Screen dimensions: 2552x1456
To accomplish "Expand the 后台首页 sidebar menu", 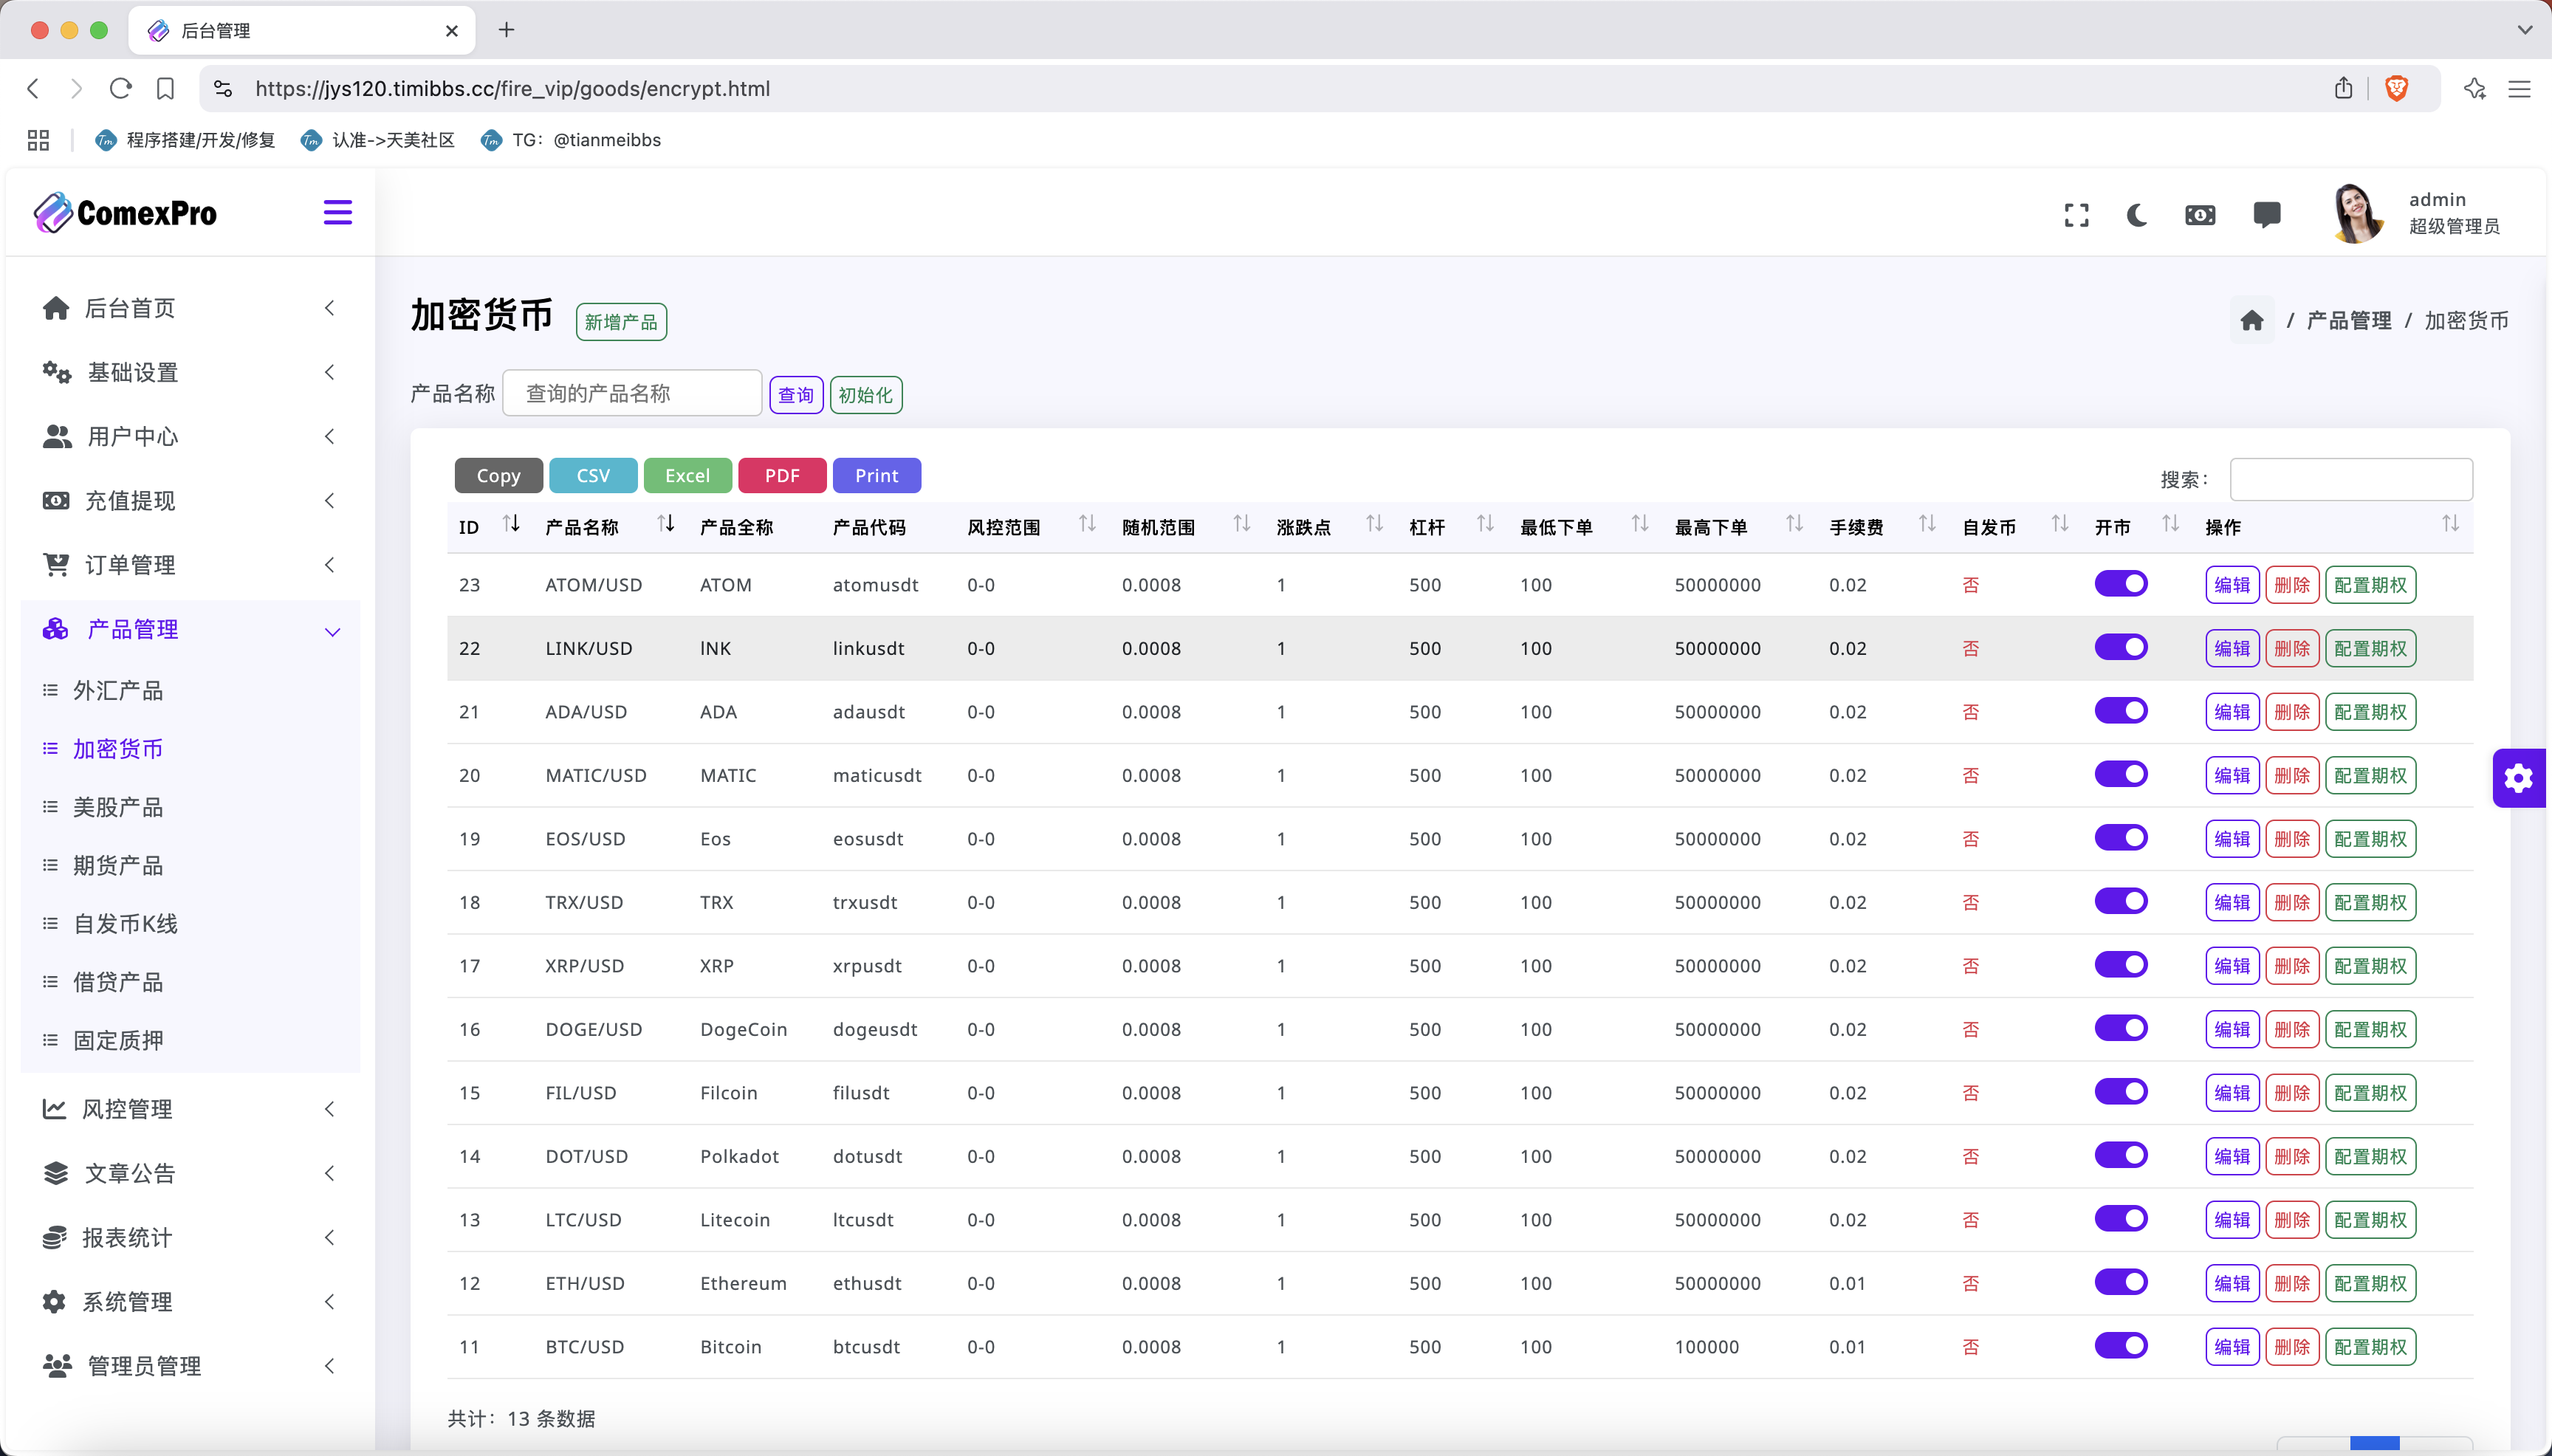I will click(190, 308).
